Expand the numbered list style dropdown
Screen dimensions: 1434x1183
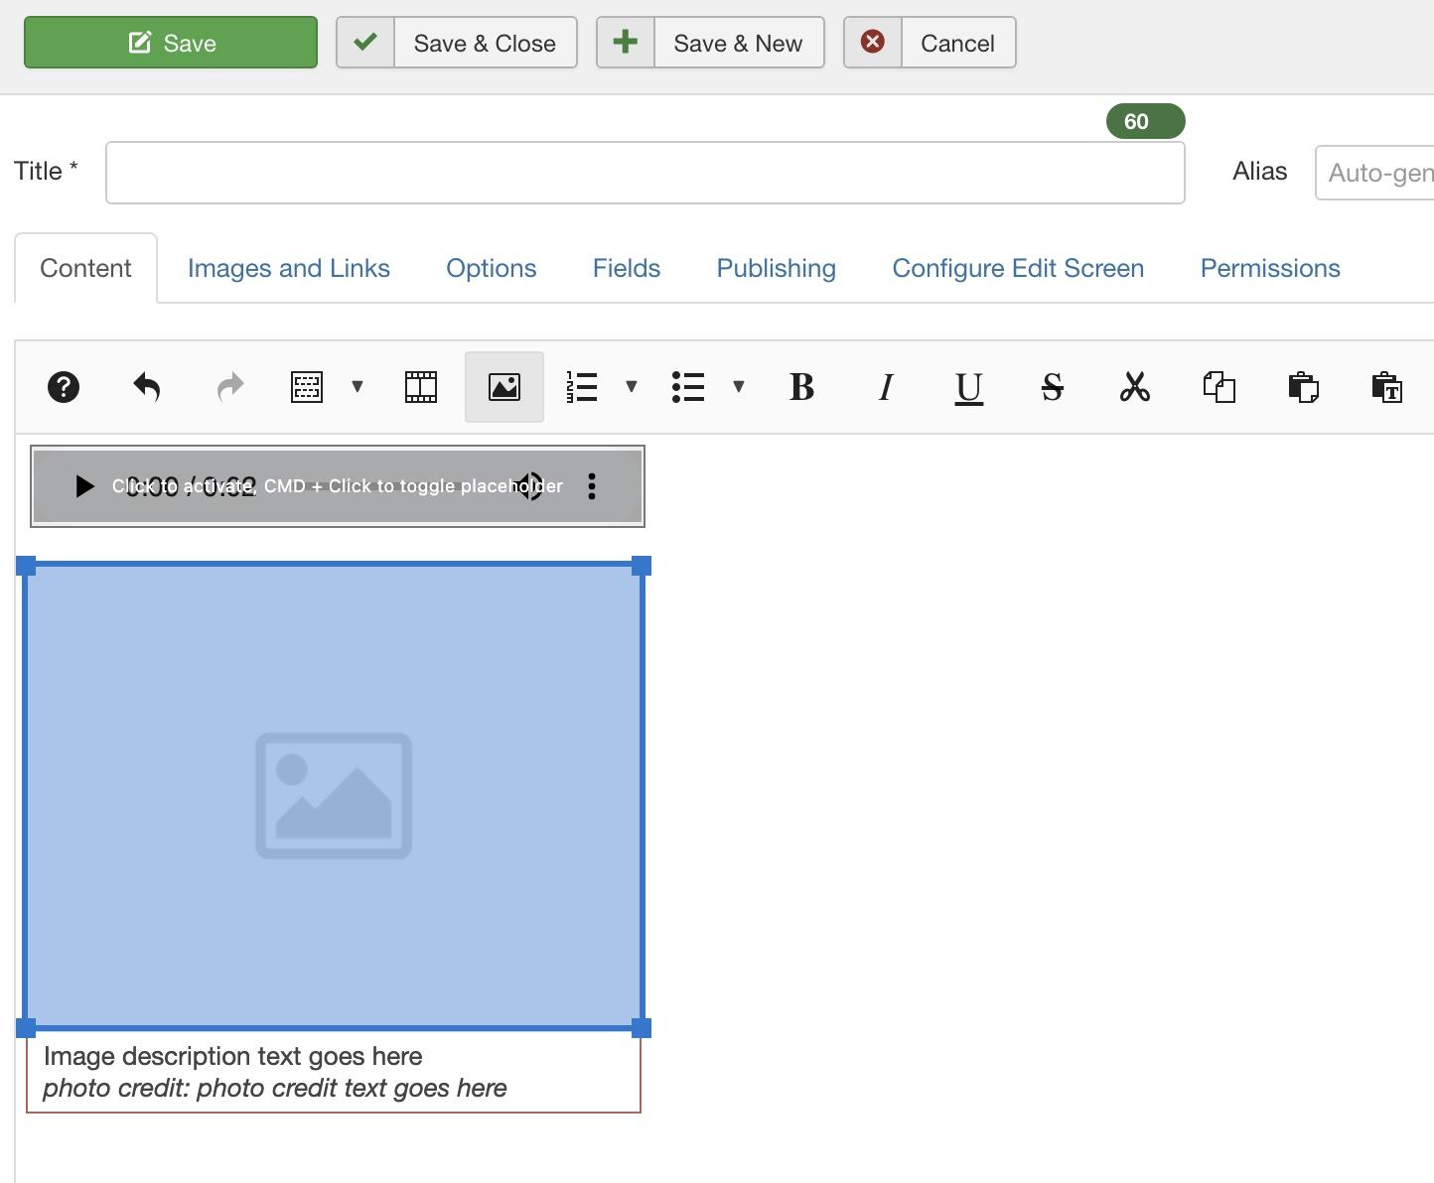point(632,387)
